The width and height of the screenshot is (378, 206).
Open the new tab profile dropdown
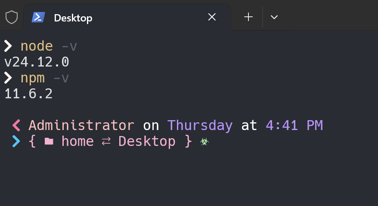pyautogui.click(x=274, y=17)
